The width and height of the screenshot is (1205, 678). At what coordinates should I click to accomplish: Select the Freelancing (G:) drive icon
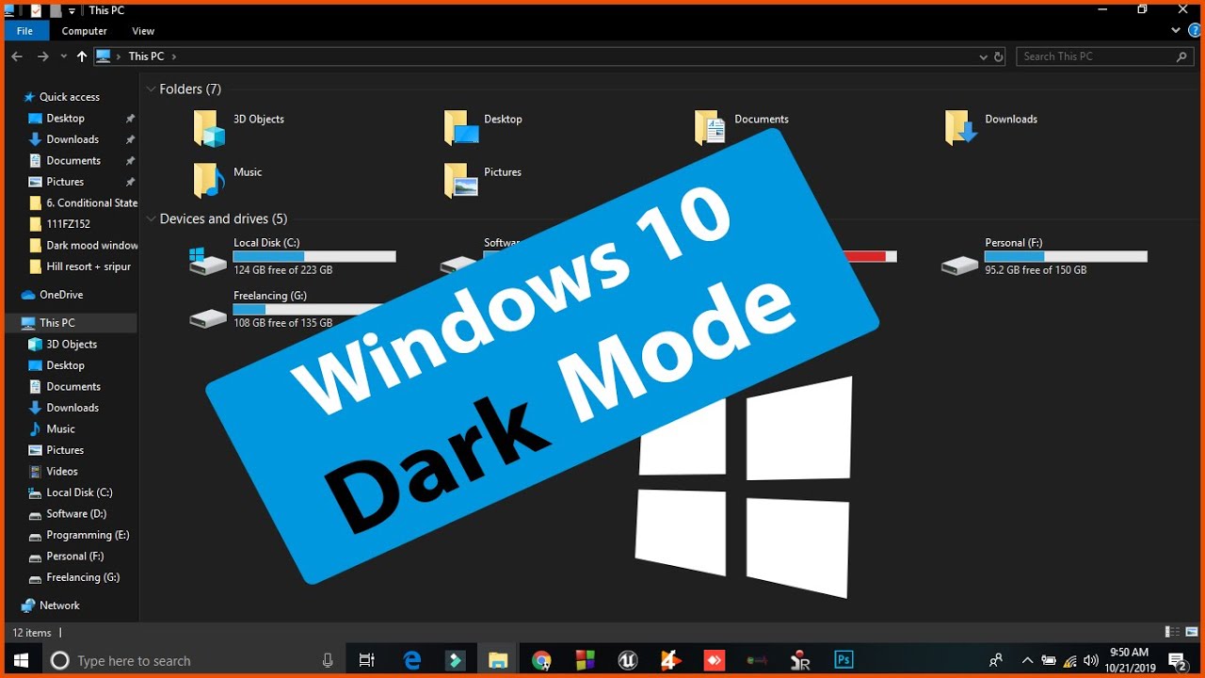coord(208,319)
